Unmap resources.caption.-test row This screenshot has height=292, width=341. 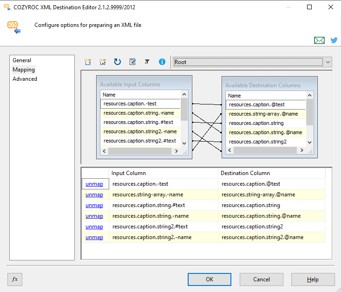[94, 184]
